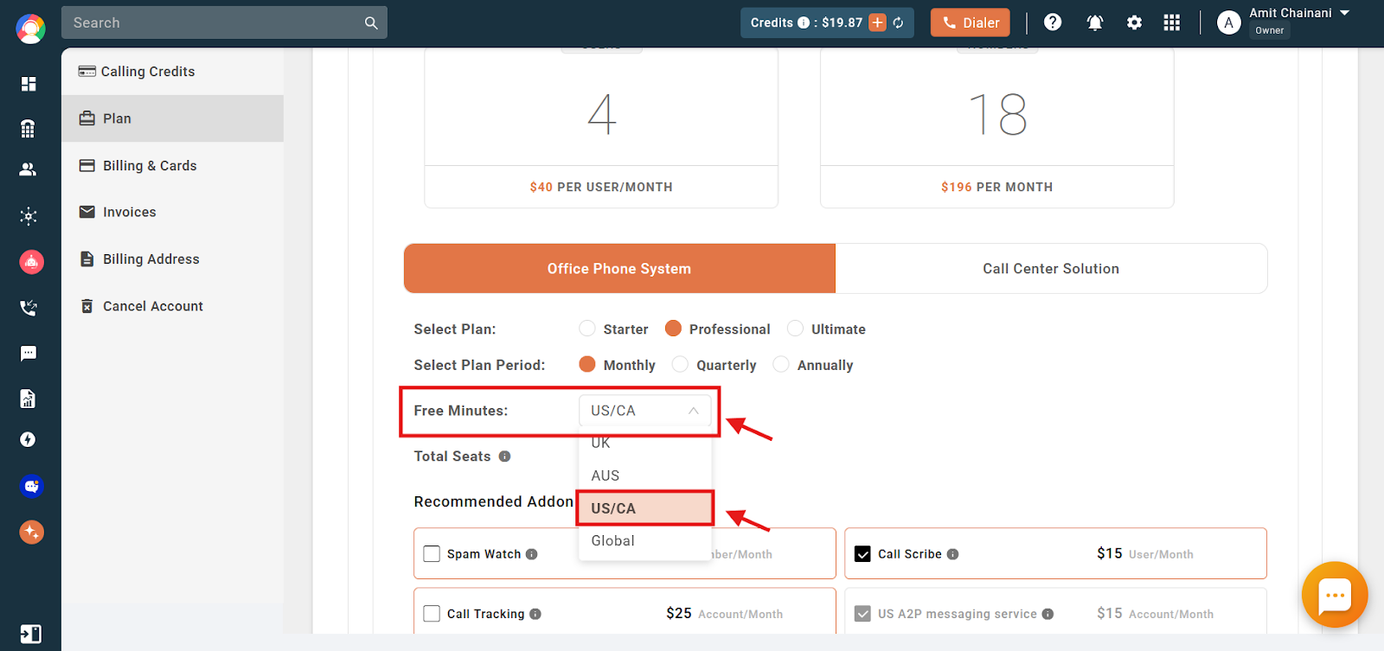
Task: Open Billing & Cards menu item
Action: (x=173, y=165)
